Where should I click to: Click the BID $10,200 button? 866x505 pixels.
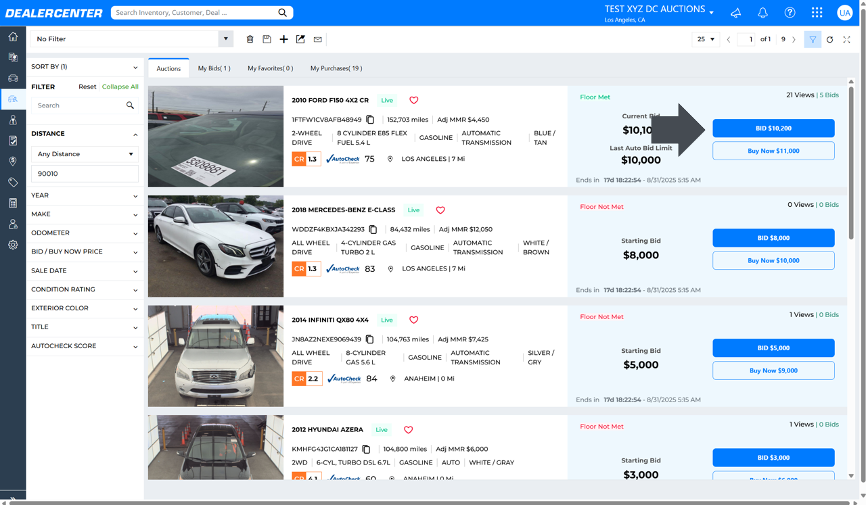click(773, 128)
